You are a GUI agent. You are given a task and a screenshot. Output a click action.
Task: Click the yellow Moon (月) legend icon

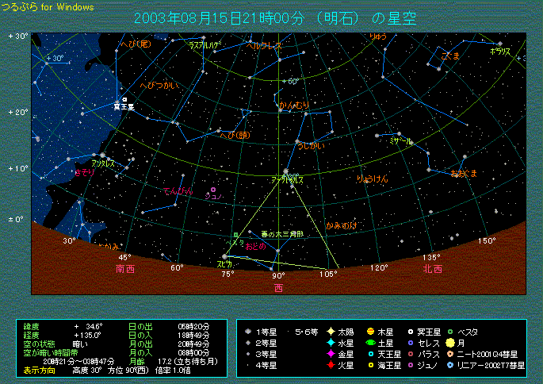[450, 343]
